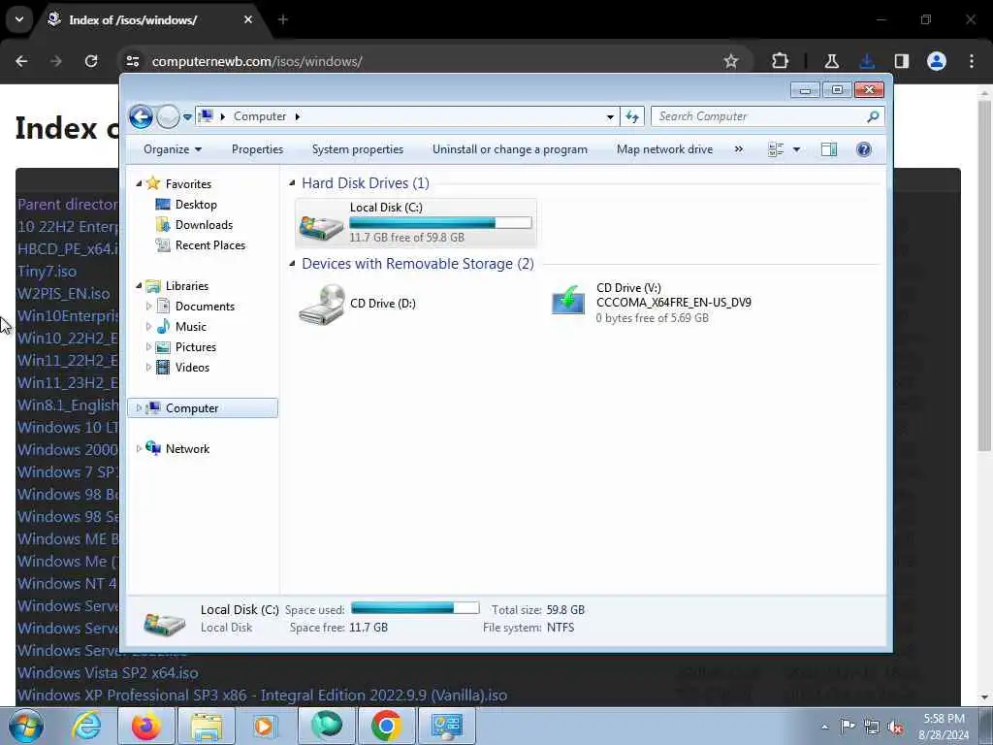Click Map network drive
Image resolution: width=993 pixels, height=745 pixels.
(664, 149)
